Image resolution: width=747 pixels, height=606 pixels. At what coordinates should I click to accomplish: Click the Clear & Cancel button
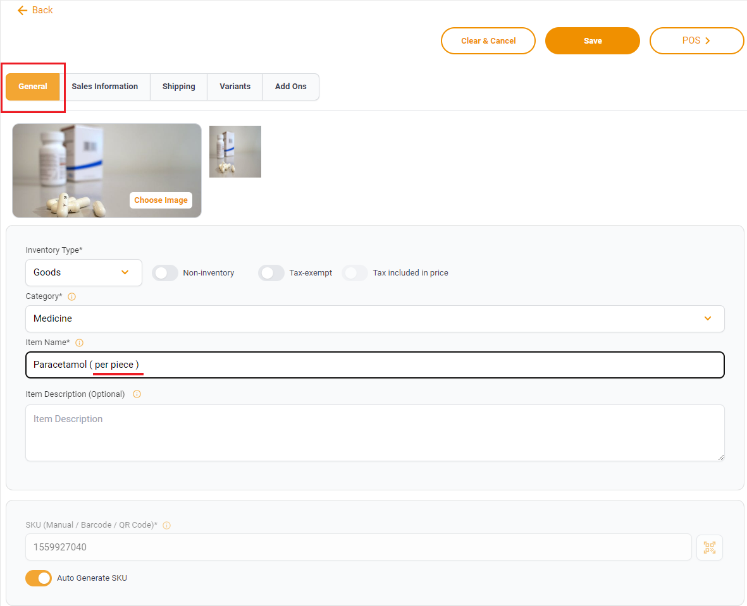(x=488, y=41)
